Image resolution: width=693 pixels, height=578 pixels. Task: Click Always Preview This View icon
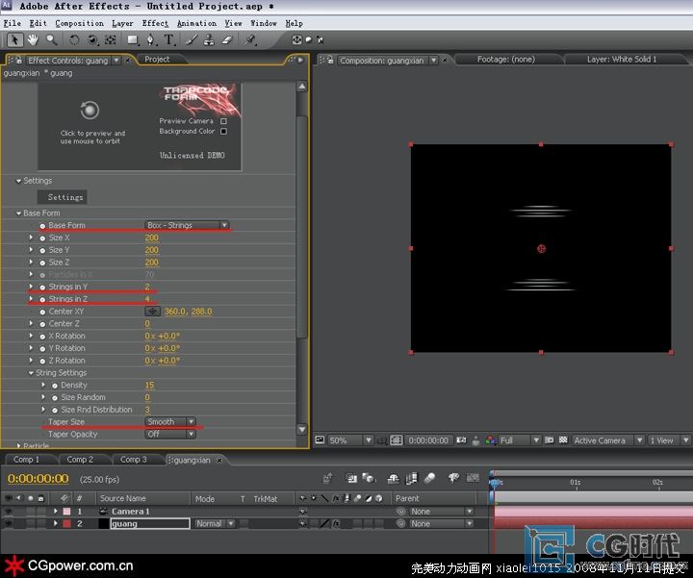[320, 440]
